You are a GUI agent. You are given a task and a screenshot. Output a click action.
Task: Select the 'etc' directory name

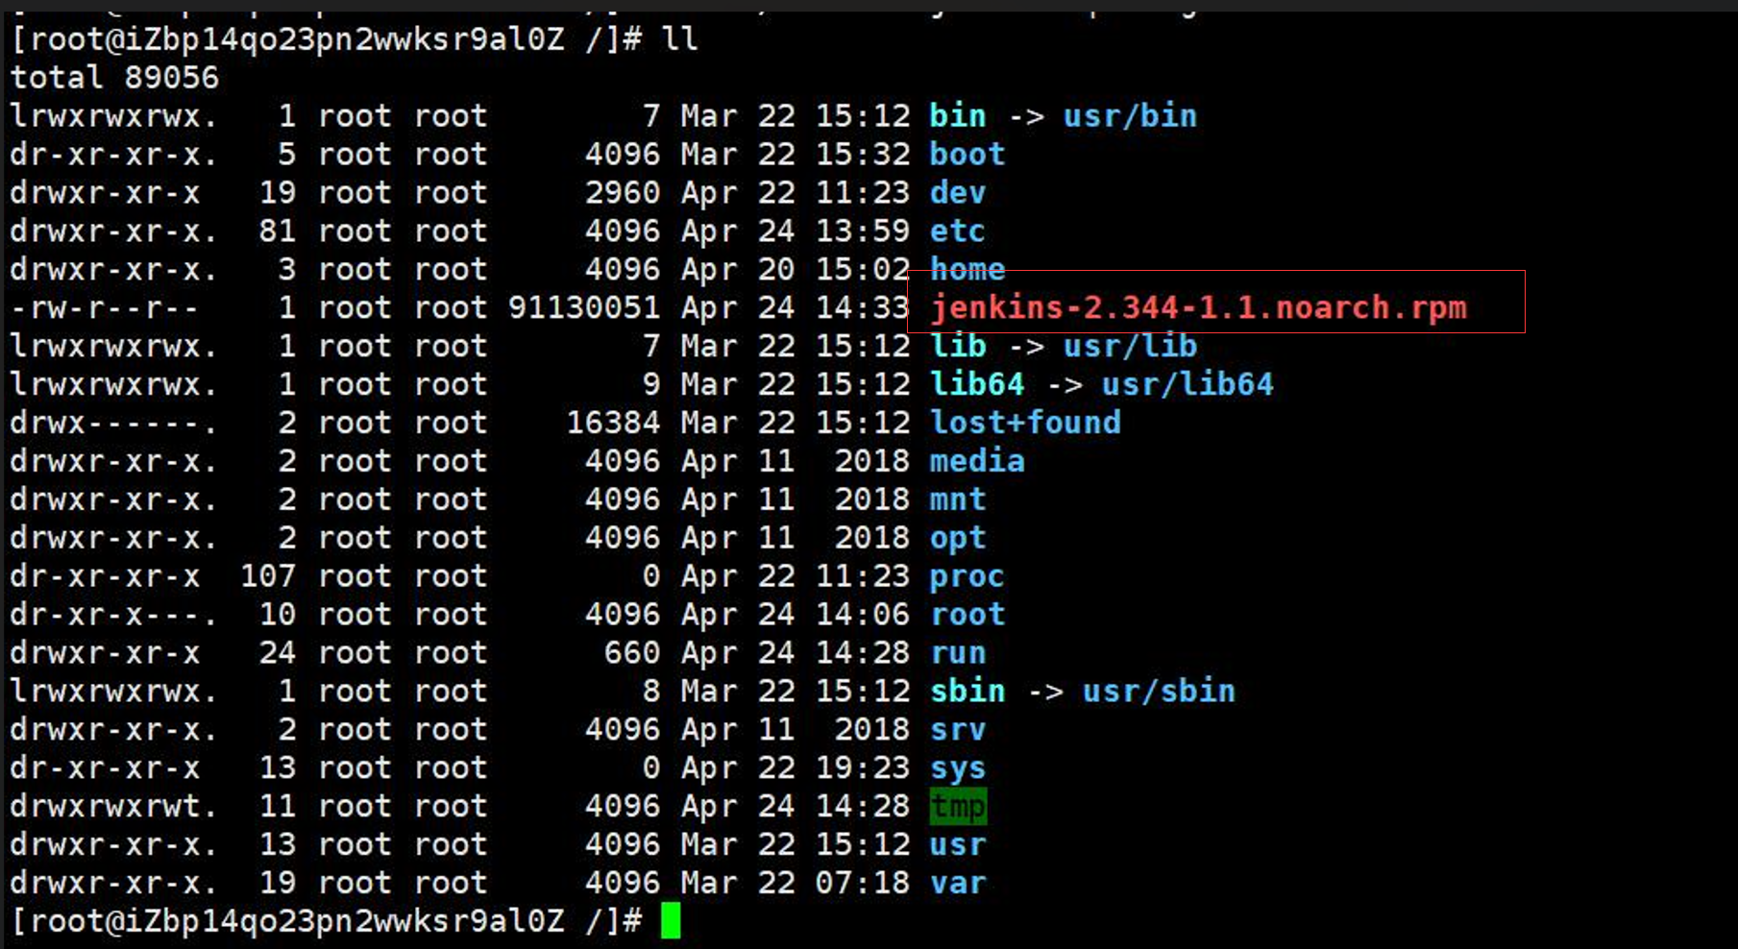958,231
